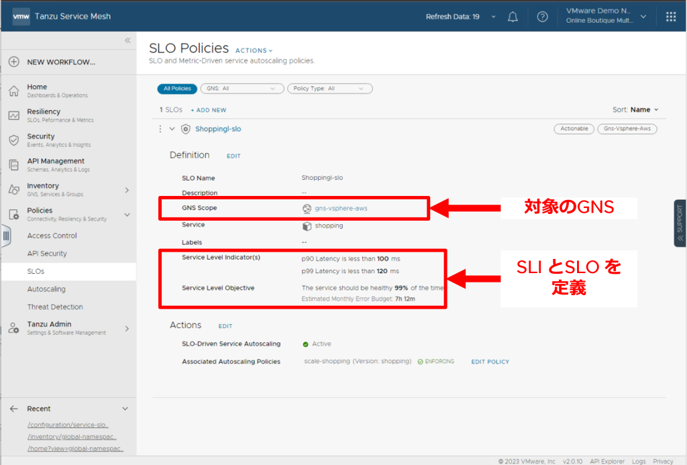The height and width of the screenshot is (465, 687).
Task: Collapse the Shoppingl-slo row chevron
Action: [172, 129]
